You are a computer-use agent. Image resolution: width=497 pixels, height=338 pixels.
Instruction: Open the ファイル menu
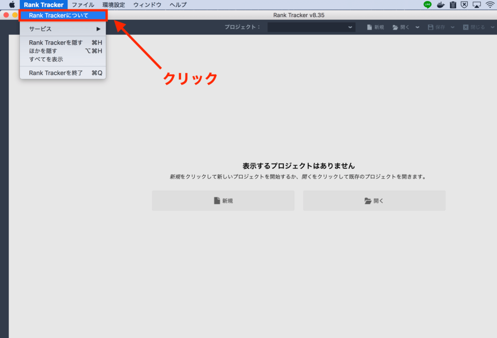[x=83, y=5]
